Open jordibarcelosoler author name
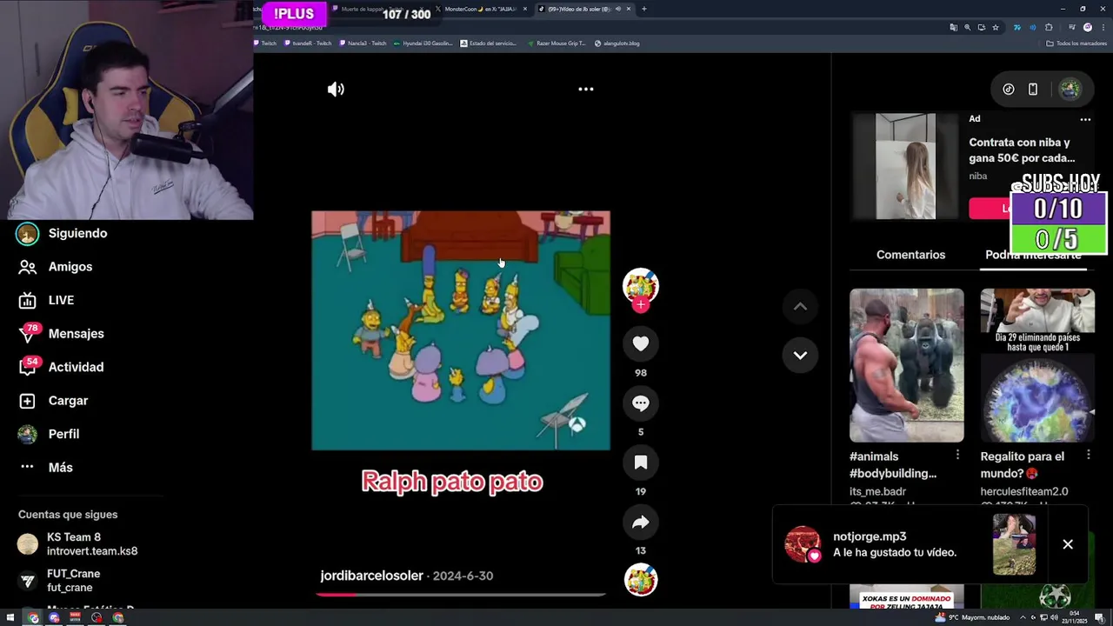The image size is (1113, 626). click(371, 576)
